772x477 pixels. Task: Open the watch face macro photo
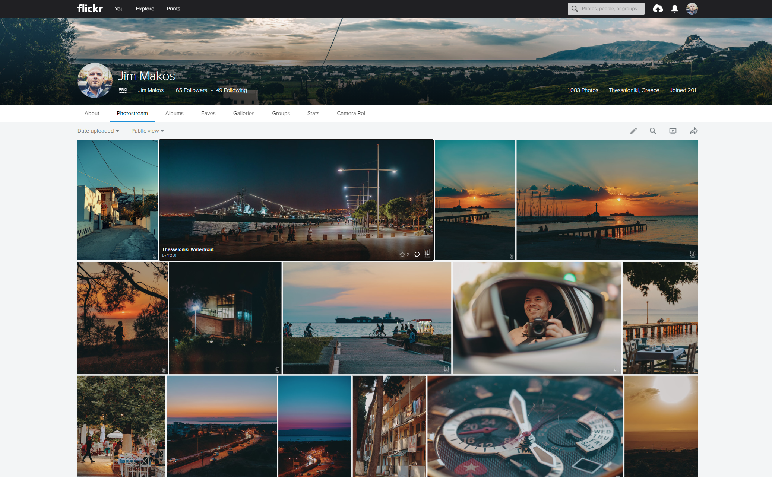(x=525, y=426)
